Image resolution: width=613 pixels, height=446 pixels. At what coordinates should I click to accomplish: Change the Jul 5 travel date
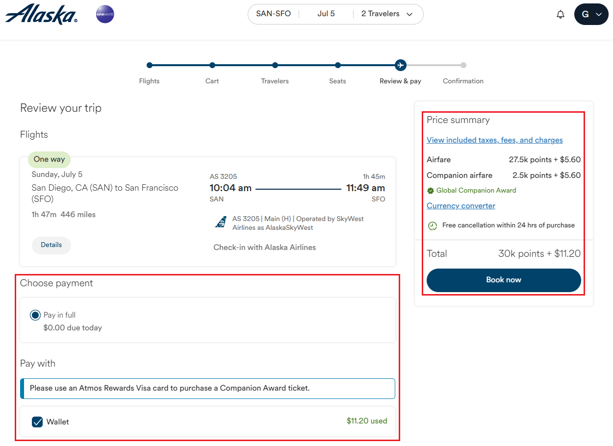coord(326,14)
